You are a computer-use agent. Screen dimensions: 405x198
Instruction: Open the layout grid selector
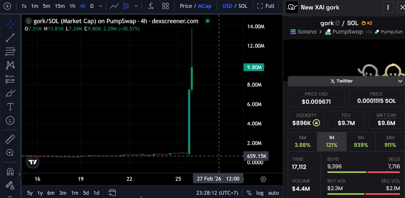(x=165, y=6)
